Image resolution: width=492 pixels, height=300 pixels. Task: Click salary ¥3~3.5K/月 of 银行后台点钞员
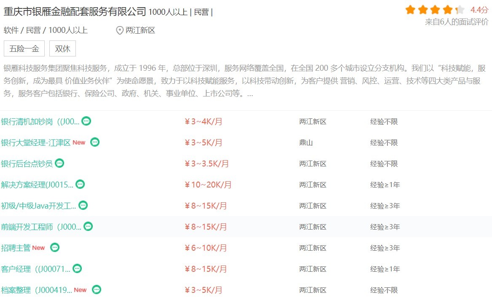(x=207, y=163)
